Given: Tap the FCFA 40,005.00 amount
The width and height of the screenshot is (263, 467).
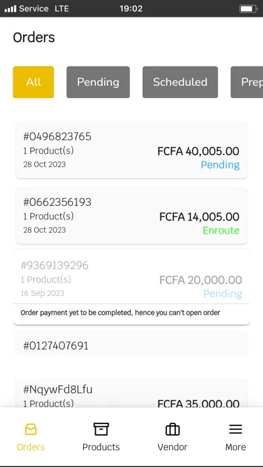Looking at the screenshot, I should (x=199, y=151).
